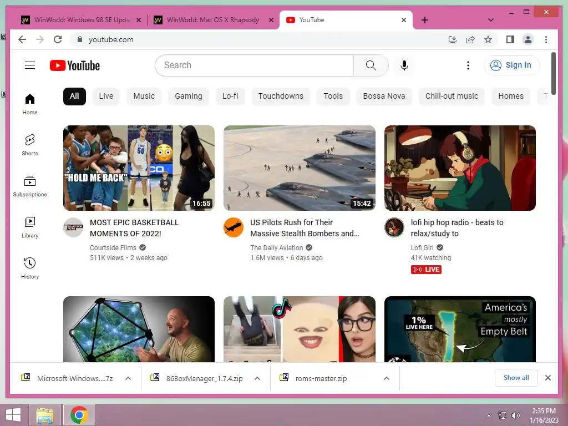Viewport: 568px width, 426px height.
Task: Toggle the Chrome side panel
Action: (x=510, y=39)
